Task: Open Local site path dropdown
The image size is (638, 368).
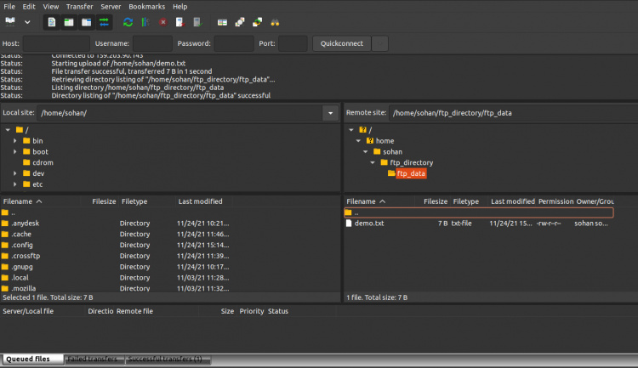Action: click(x=329, y=113)
